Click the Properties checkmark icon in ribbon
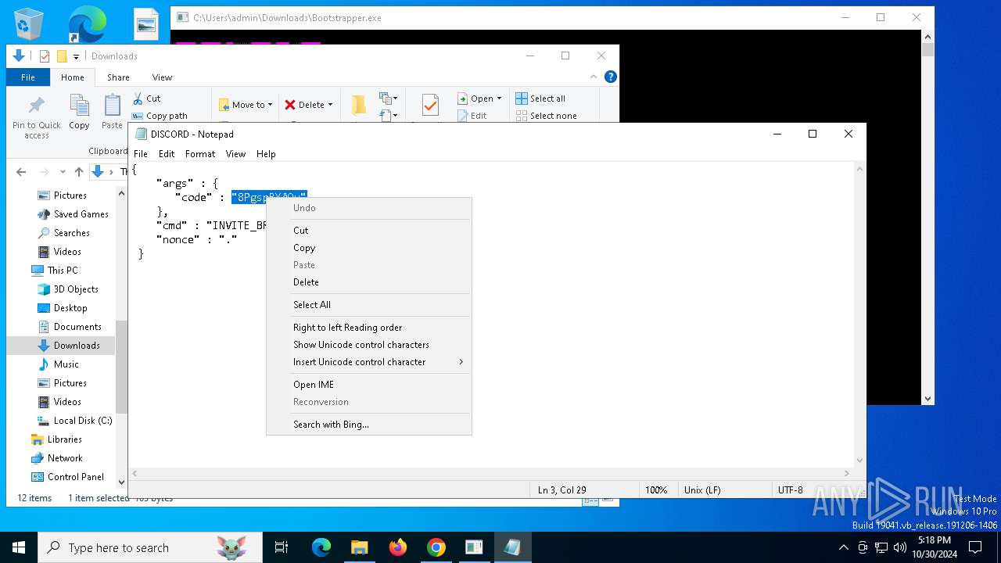 [429, 105]
